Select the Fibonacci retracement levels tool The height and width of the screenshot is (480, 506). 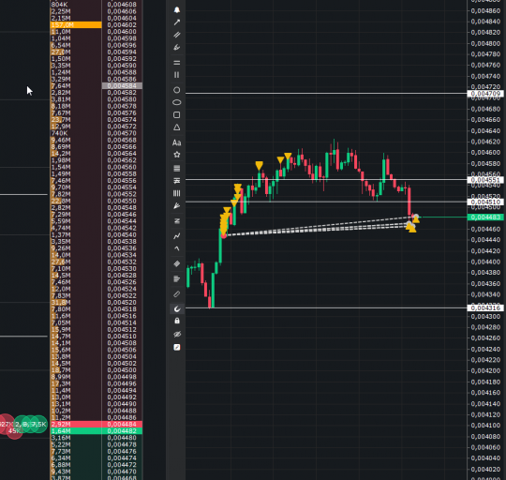point(177,168)
